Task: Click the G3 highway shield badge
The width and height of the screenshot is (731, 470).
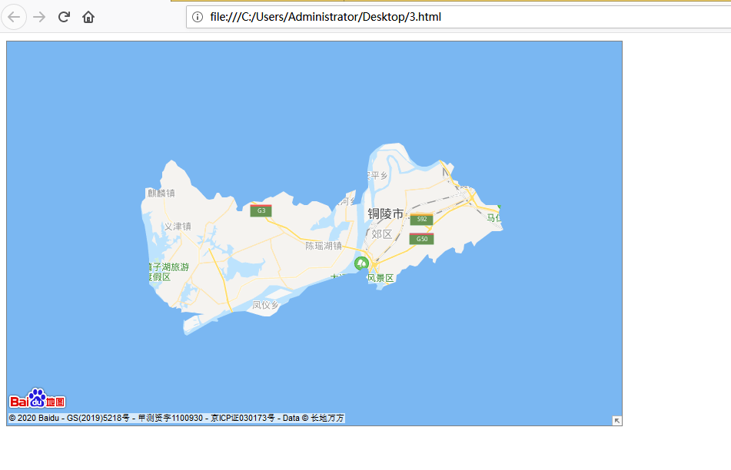Action: (x=261, y=210)
